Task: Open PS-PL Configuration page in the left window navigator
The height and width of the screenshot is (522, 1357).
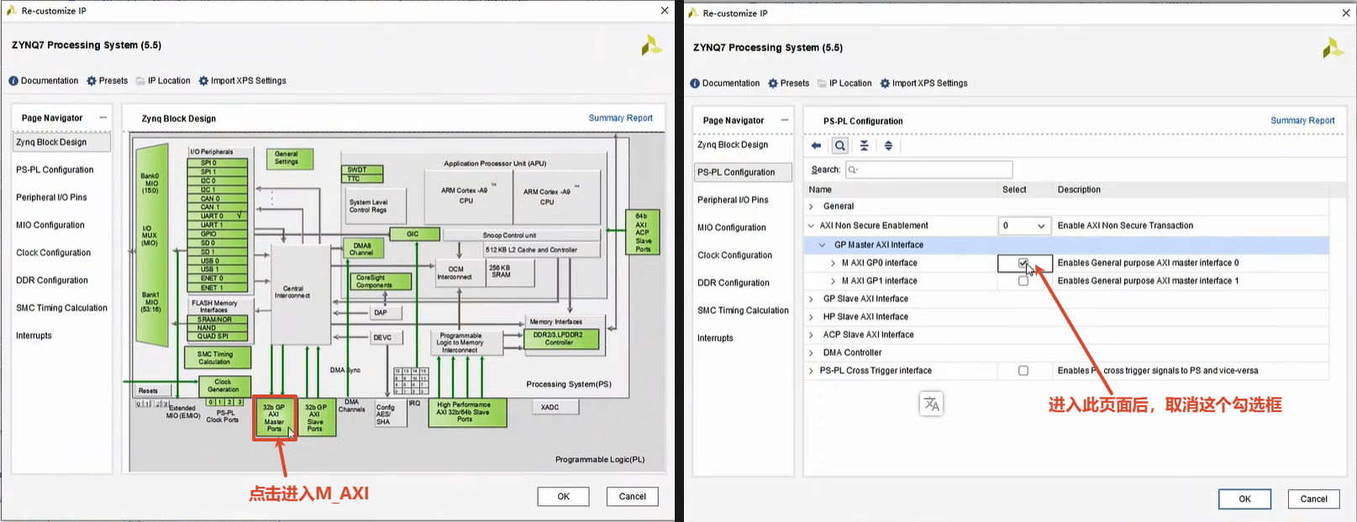Action: (55, 170)
